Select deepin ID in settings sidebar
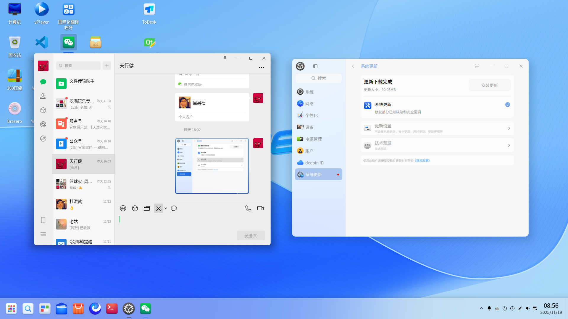The image size is (568, 319). (319, 163)
